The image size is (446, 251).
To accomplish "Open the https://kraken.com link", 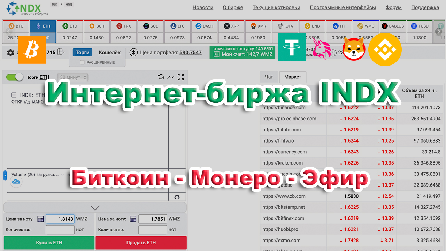I will tap(283, 163).
